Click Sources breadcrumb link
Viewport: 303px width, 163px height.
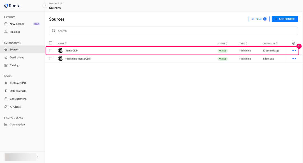(x=53, y=3)
